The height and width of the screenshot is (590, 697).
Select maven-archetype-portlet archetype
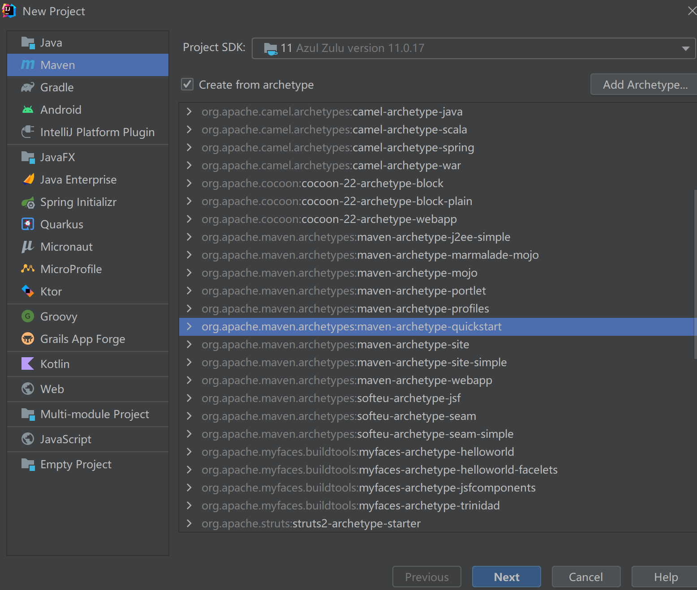tap(437, 291)
